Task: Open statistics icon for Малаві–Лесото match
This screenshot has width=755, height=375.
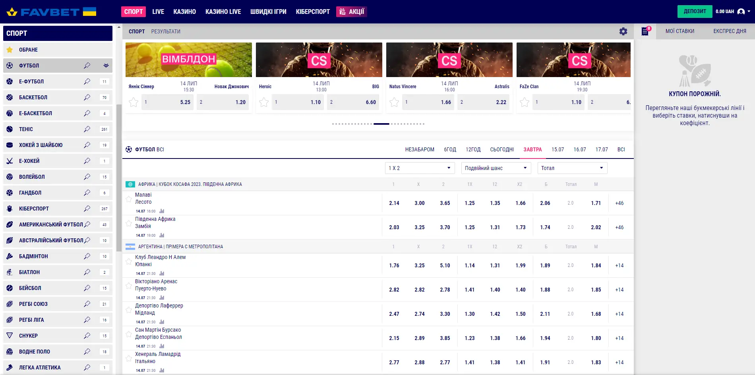Action: tap(162, 211)
